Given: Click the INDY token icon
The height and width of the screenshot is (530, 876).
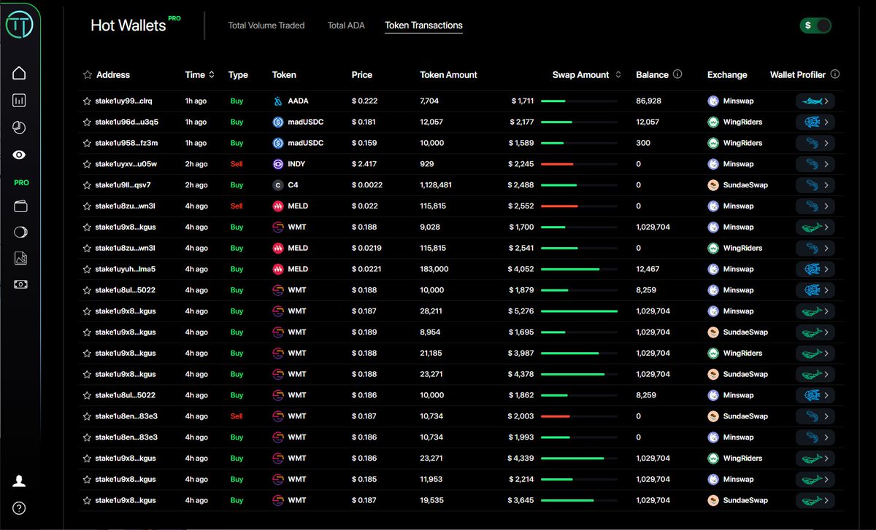Looking at the screenshot, I should pyautogui.click(x=277, y=164).
